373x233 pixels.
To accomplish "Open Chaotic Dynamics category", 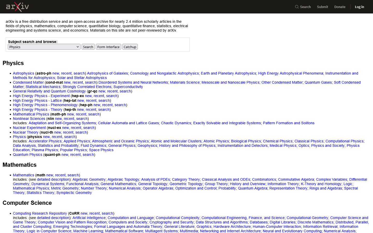I will 176,123.
